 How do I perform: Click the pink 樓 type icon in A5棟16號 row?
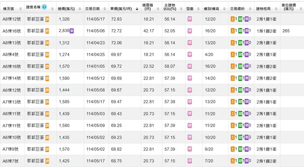[x=190, y=31]
